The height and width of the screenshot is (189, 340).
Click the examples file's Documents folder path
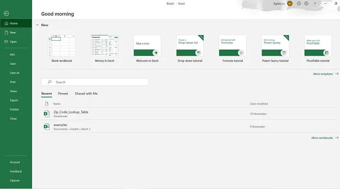click(x=72, y=129)
